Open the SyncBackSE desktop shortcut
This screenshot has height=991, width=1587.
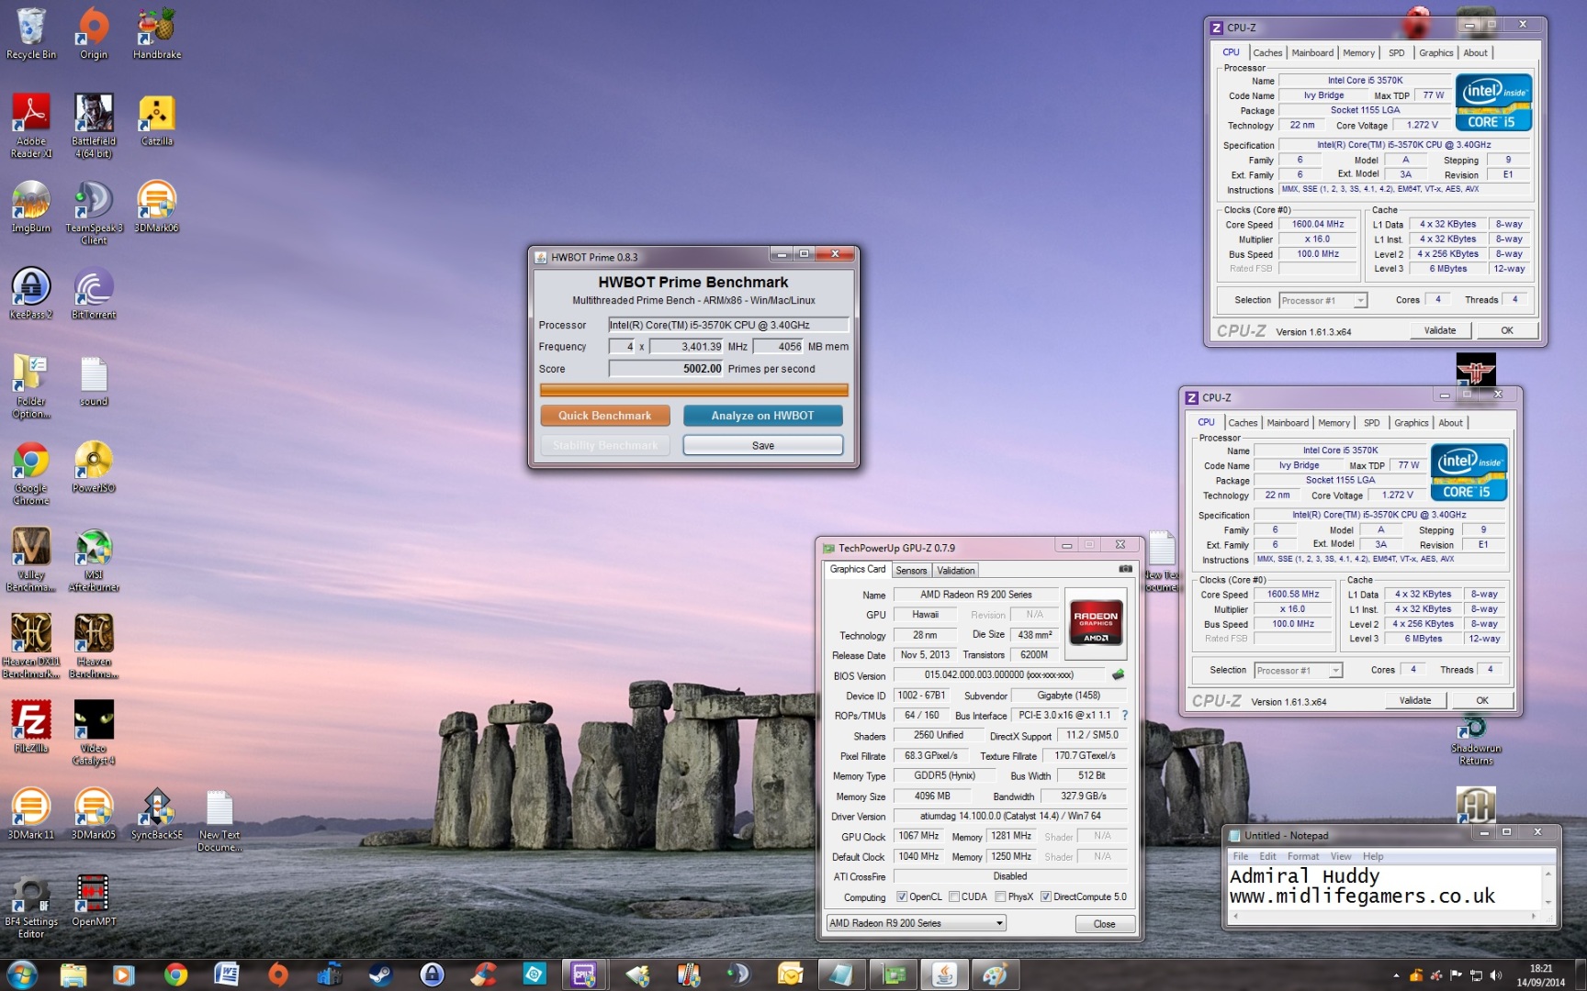tap(157, 814)
